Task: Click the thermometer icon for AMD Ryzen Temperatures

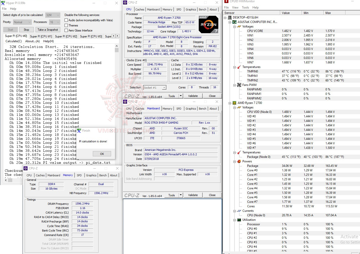Action: (239, 152)
